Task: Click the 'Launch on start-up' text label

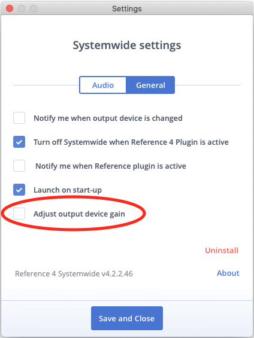Action: click(x=68, y=190)
